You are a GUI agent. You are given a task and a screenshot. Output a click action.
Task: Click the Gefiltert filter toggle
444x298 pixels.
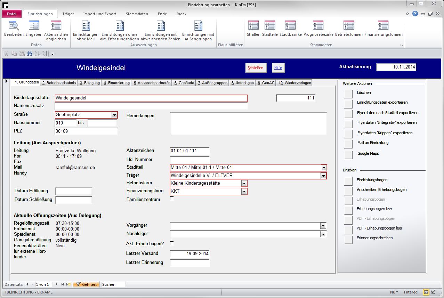[86, 284]
